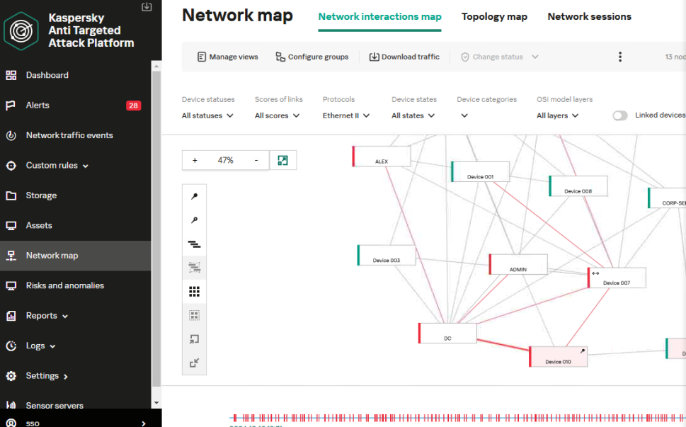The height and width of the screenshot is (427, 686).
Task: Select the Device 003 node
Action: pos(387,255)
